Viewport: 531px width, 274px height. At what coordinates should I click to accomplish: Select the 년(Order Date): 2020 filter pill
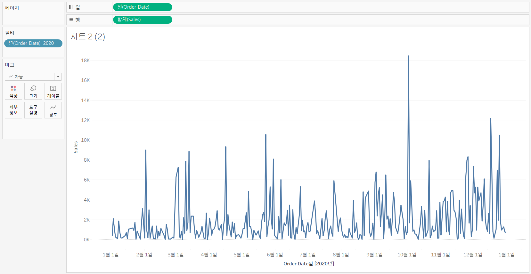[33, 43]
